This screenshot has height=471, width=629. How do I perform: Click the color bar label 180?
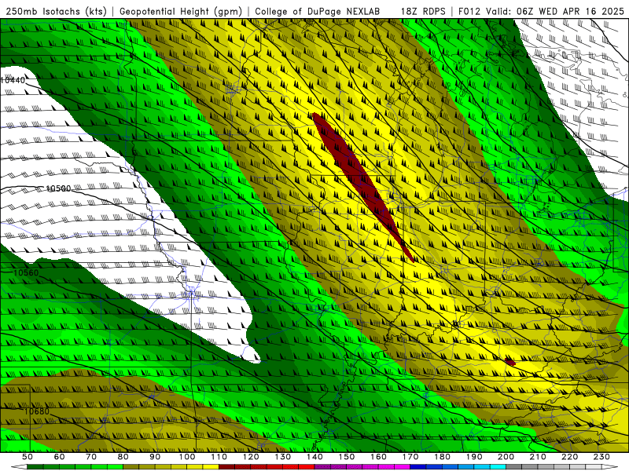tap(442, 457)
